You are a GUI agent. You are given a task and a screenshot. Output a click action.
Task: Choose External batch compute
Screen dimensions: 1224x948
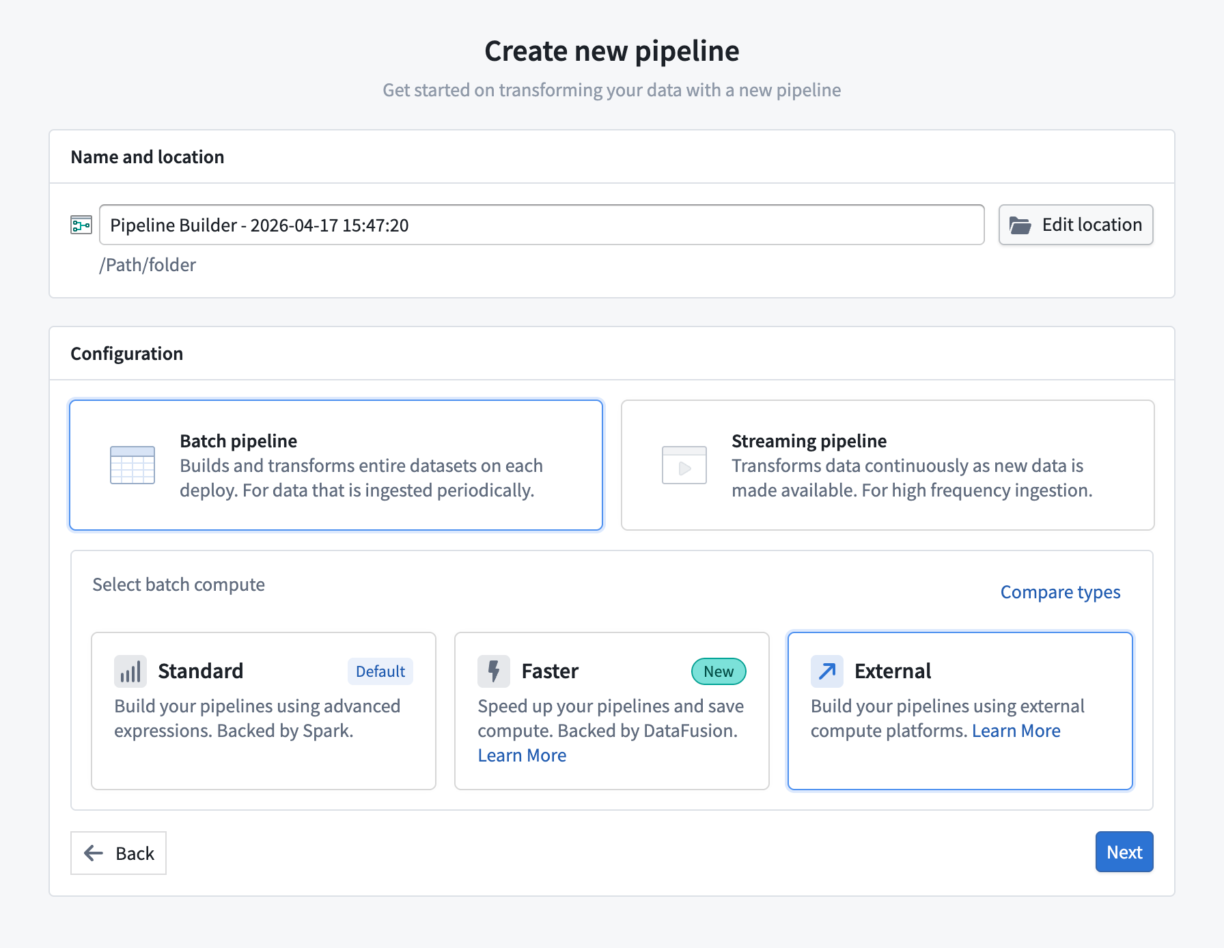[960, 711]
